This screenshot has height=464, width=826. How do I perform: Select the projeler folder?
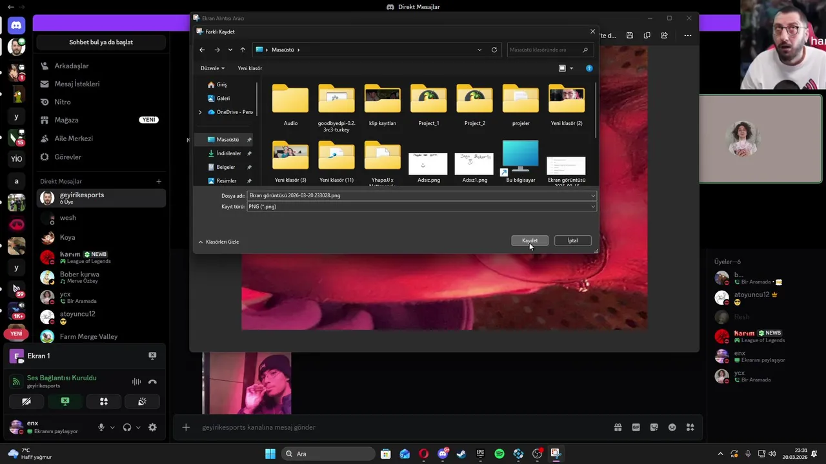[x=521, y=105]
